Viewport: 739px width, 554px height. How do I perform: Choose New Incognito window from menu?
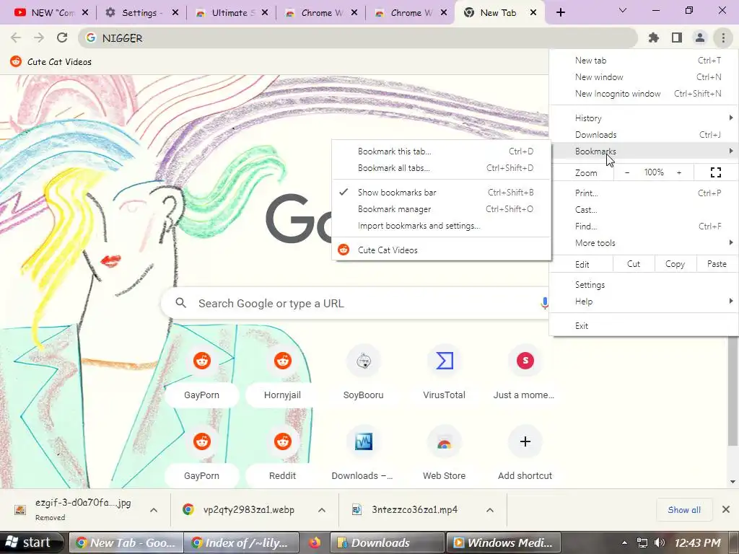tap(644, 93)
